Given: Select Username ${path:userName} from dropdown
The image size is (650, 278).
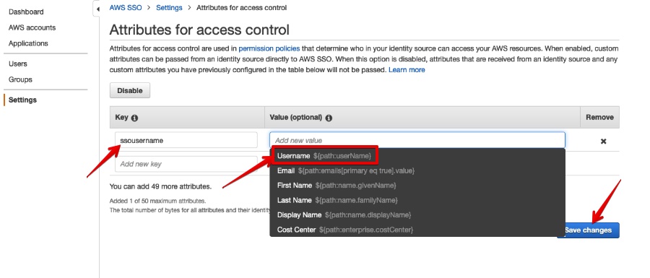Looking at the screenshot, I should pyautogui.click(x=324, y=156).
